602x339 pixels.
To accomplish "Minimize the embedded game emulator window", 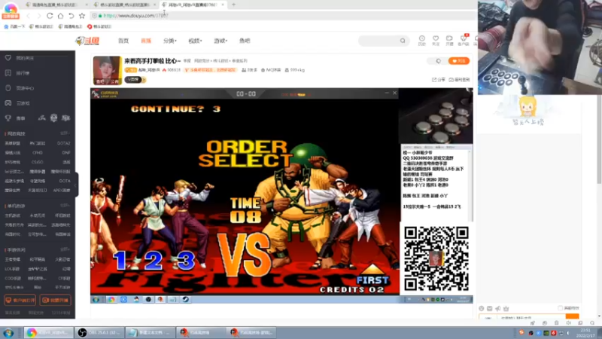I will [x=387, y=93].
